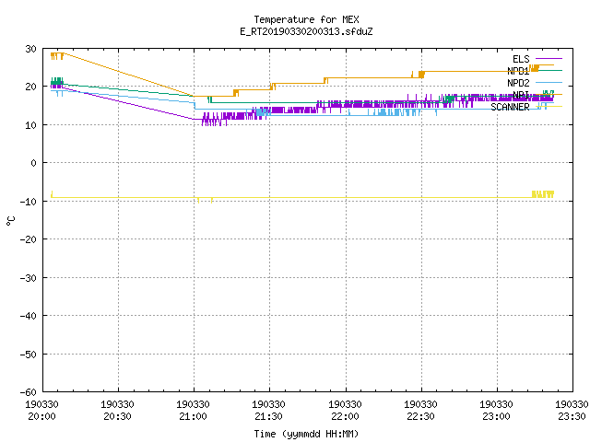Click the purple ELS legend line sample

pyautogui.click(x=549, y=59)
